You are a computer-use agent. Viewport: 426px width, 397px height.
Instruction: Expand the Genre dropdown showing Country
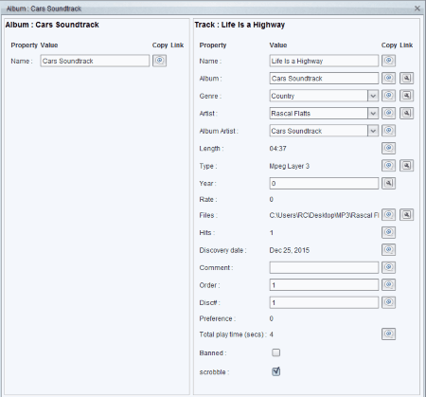[x=373, y=96]
